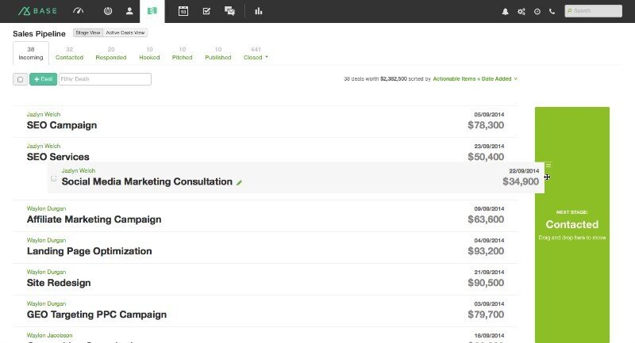
Task: Click the green add Deal button
Action: (x=43, y=79)
